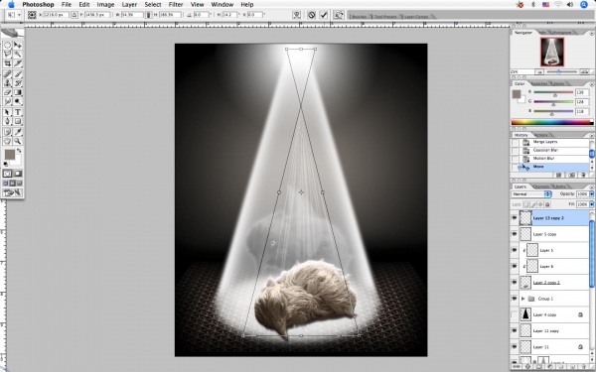The width and height of the screenshot is (596, 372).
Task: Open the Filter menu
Action: coord(176,5)
